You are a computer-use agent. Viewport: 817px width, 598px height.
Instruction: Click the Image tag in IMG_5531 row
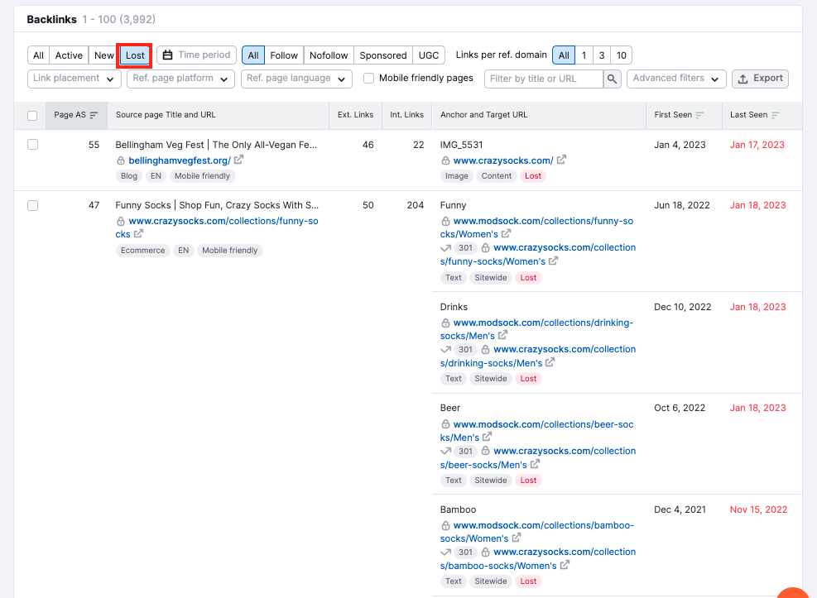pyautogui.click(x=456, y=176)
